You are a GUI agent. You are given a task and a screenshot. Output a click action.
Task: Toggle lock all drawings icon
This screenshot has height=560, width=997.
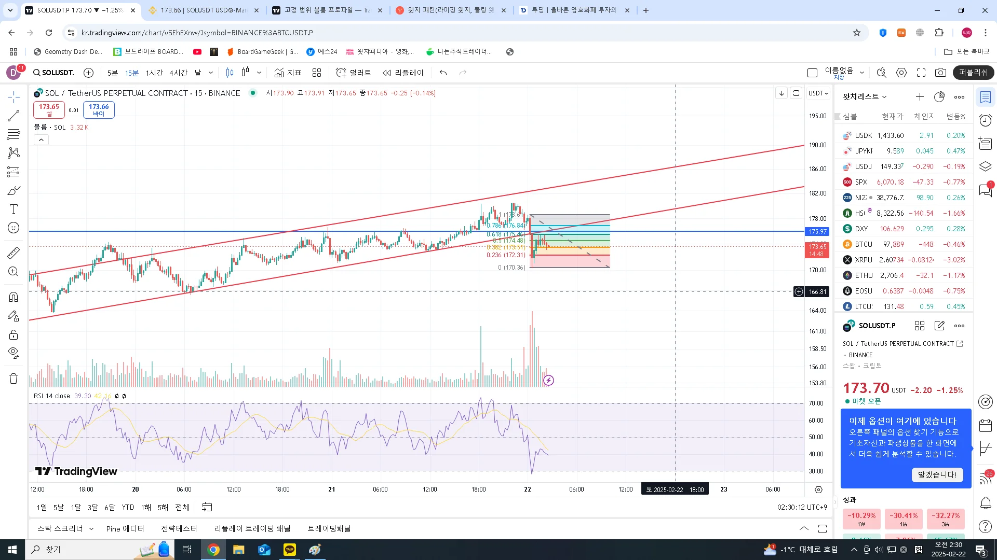coord(14,334)
